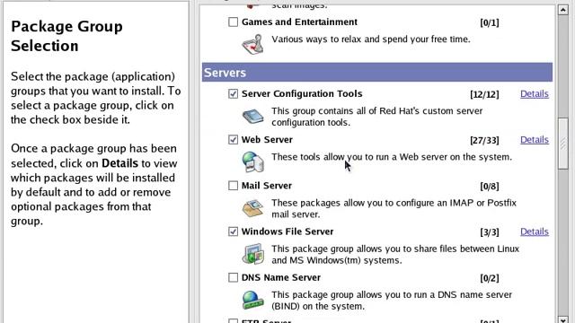Enable the Games and Entertainment checkbox
575x323 pixels.
coord(233,22)
